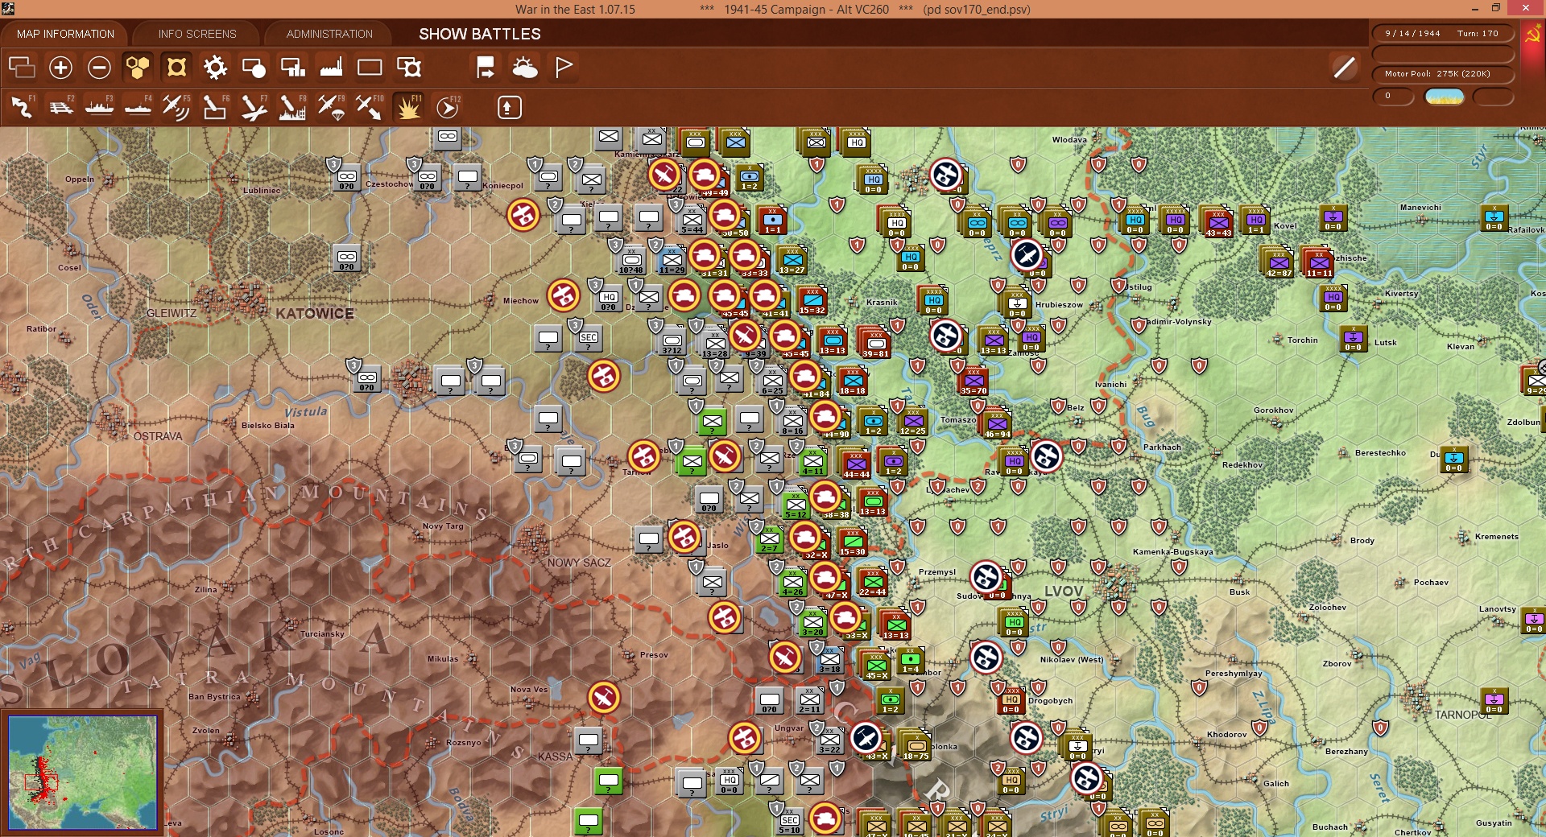The width and height of the screenshot is (1546, 837).
Task: Click the Motor Pool readout
Action: tap(1443, 74)
